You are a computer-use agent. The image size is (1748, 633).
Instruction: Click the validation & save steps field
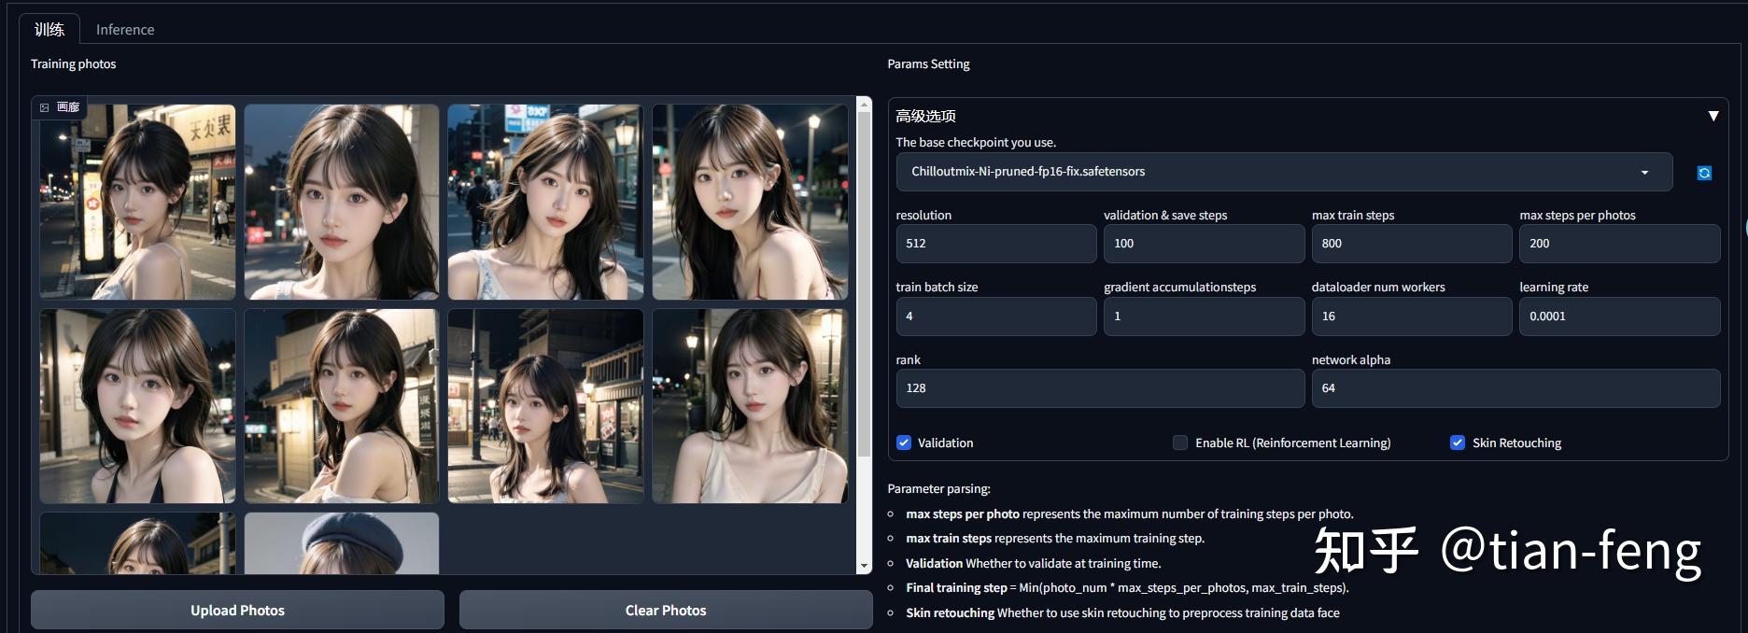tap(1204, 244)
